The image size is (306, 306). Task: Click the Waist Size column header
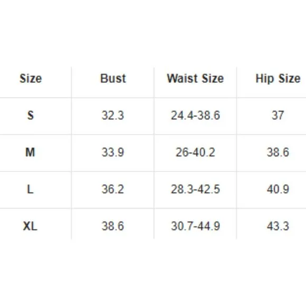[x=195, y=79]
